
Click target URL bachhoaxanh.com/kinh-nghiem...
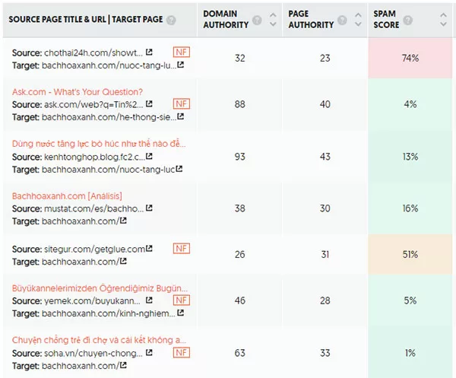tap(109, 313)
